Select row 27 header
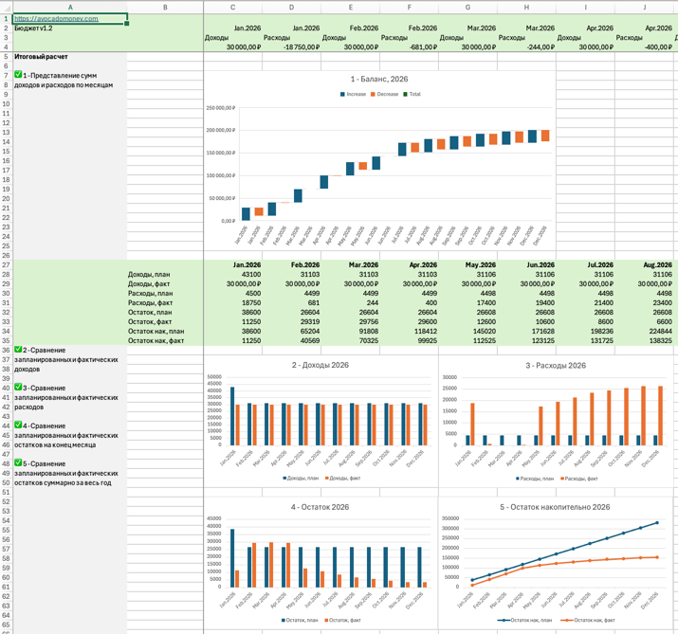This screenshot has height=634, width=678. 6,265
